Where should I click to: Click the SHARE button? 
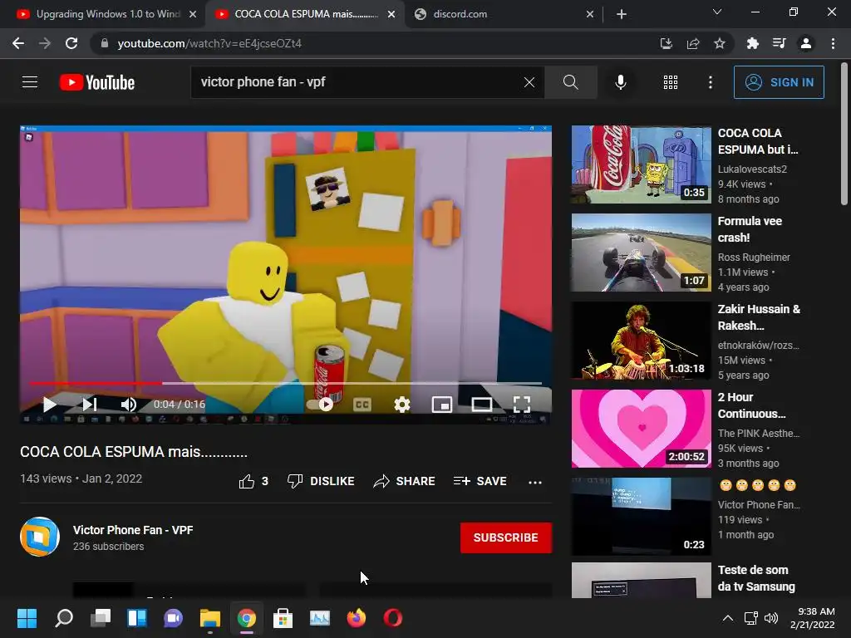405,481
